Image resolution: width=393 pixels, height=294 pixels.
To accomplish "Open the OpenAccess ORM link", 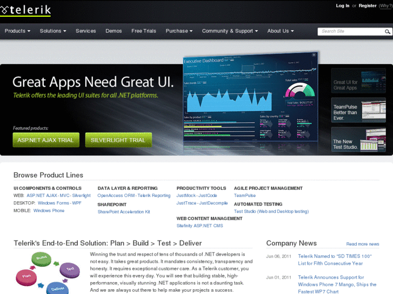I will (116, 195).
